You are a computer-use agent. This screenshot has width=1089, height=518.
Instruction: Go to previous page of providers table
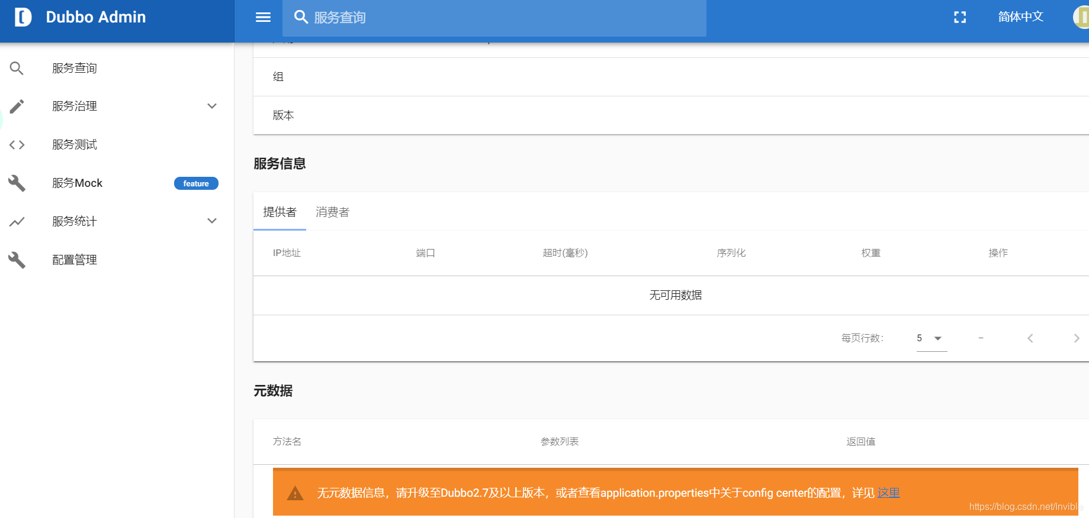pos(1030,338)
